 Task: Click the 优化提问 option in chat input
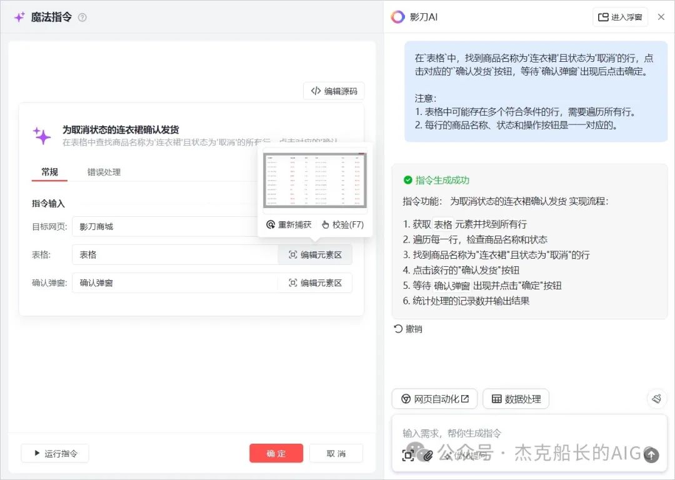pos(466,456)
